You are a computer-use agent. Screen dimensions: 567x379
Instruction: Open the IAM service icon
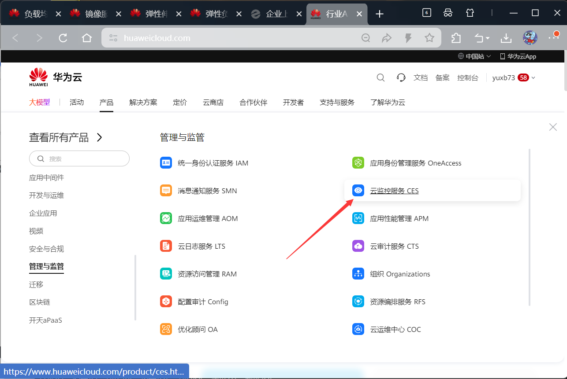click(166, 163)
